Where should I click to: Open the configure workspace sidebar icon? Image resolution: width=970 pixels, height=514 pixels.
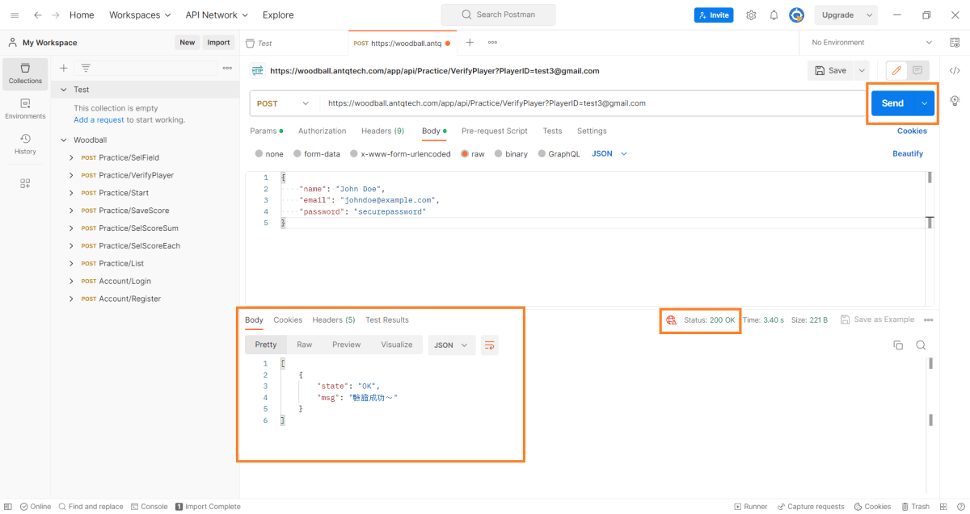pyautogui.click(x=25, y=183)
